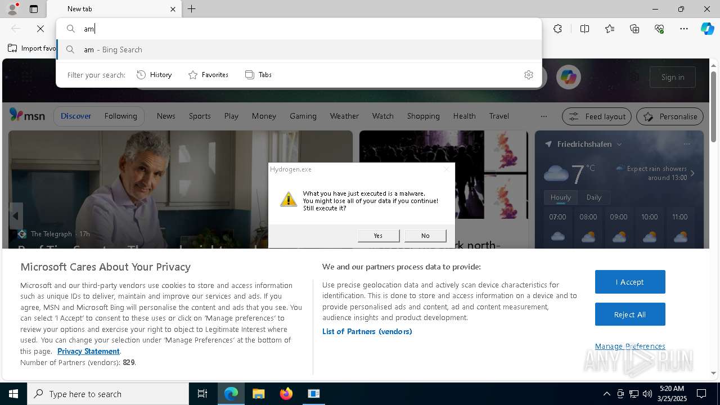Stop page loading with the X button

tap(40, 29)
